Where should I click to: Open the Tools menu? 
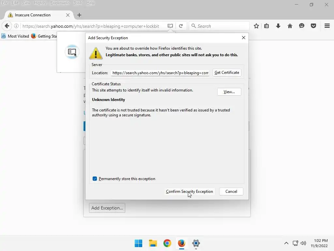[x=78, y=3]
